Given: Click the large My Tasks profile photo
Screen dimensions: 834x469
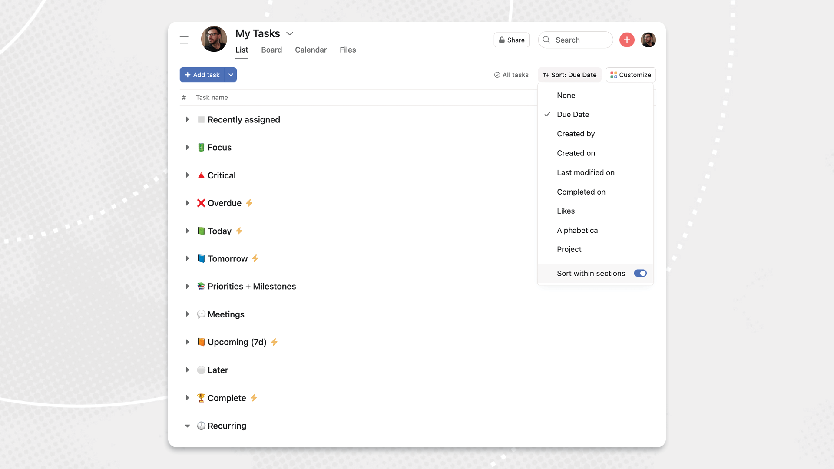Looking at the screenshot, I should click(x=214, y=39).
